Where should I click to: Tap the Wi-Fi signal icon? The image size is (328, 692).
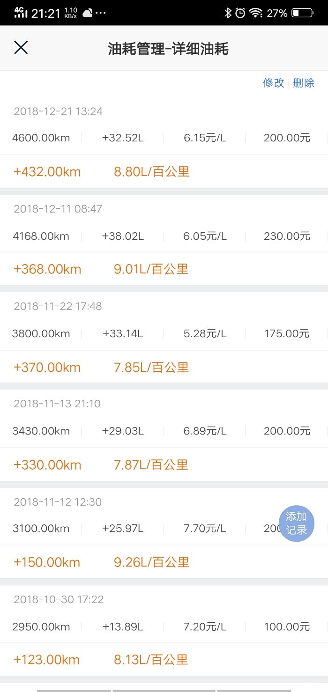[256, 13]
